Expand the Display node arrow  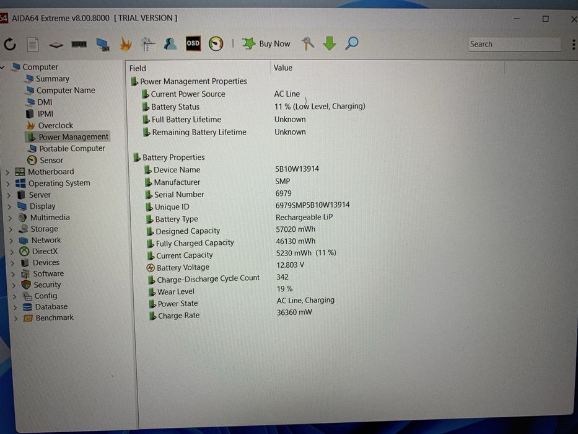(x=9, y=206)
